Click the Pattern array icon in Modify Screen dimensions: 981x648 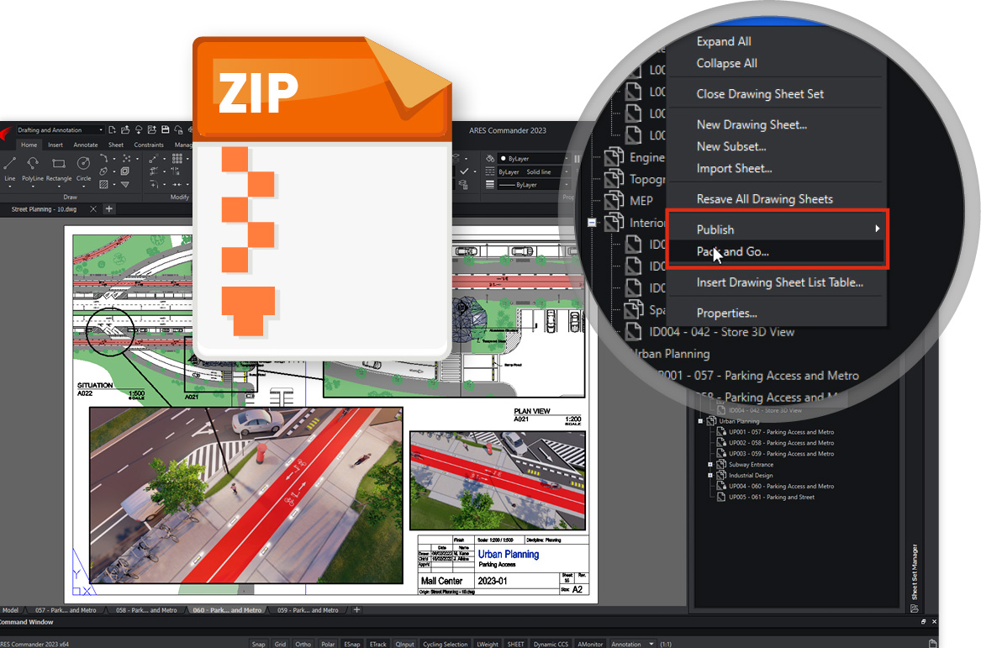(177, 158)
